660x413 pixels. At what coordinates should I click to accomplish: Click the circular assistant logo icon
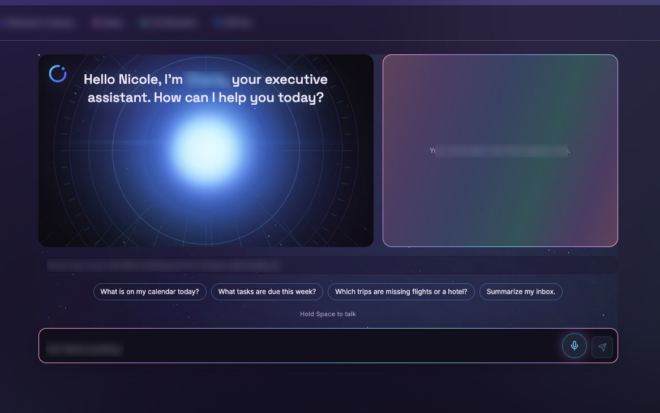click(x=58, y=74)
